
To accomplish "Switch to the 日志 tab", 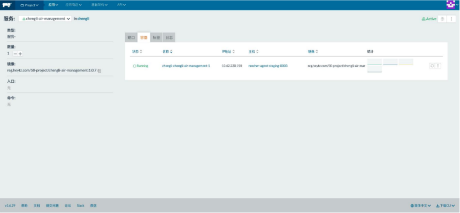I will click(x=169, y=37).
